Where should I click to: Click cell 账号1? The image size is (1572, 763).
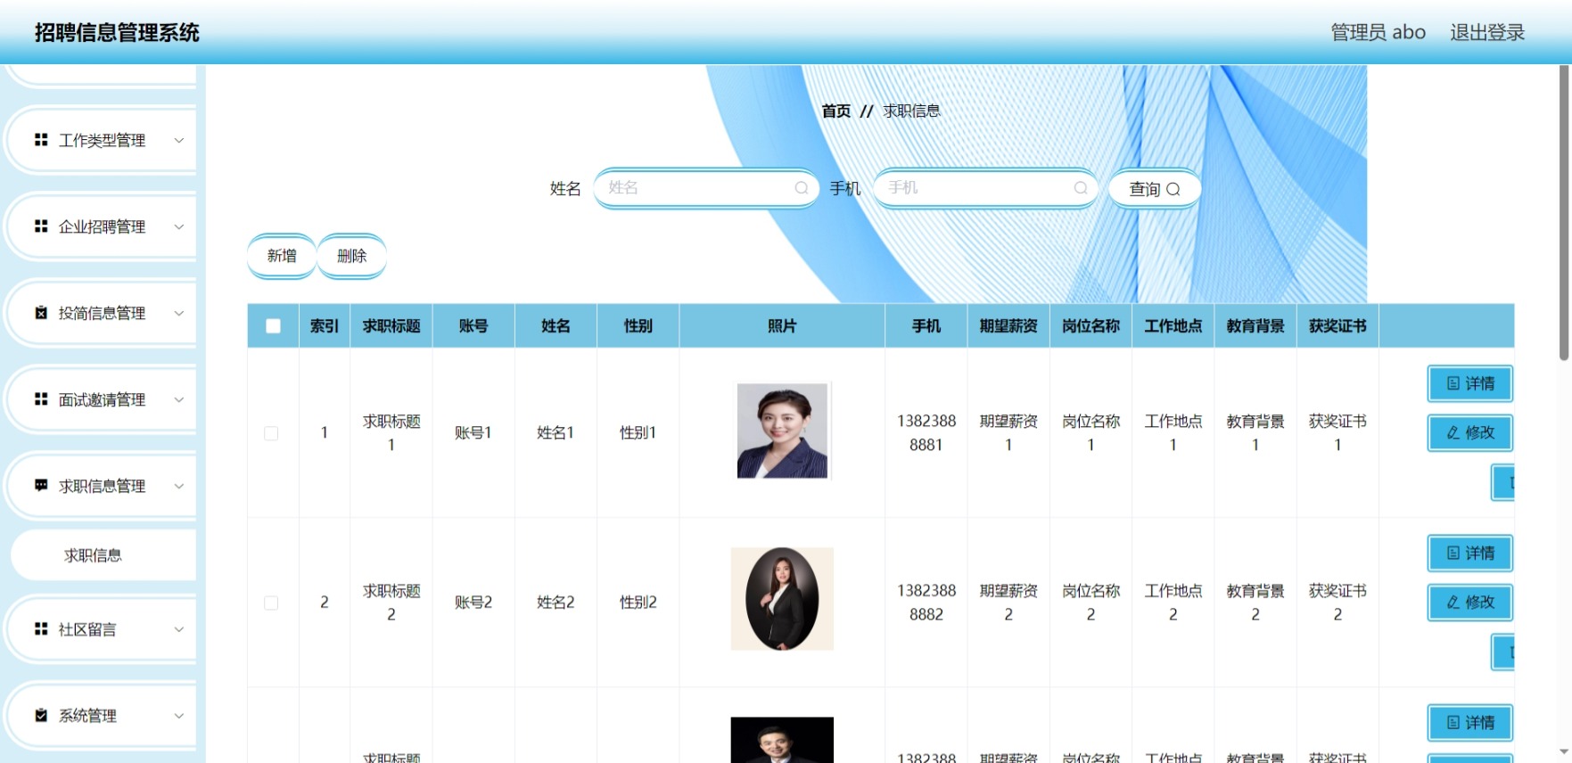click(x=473, y=432)
